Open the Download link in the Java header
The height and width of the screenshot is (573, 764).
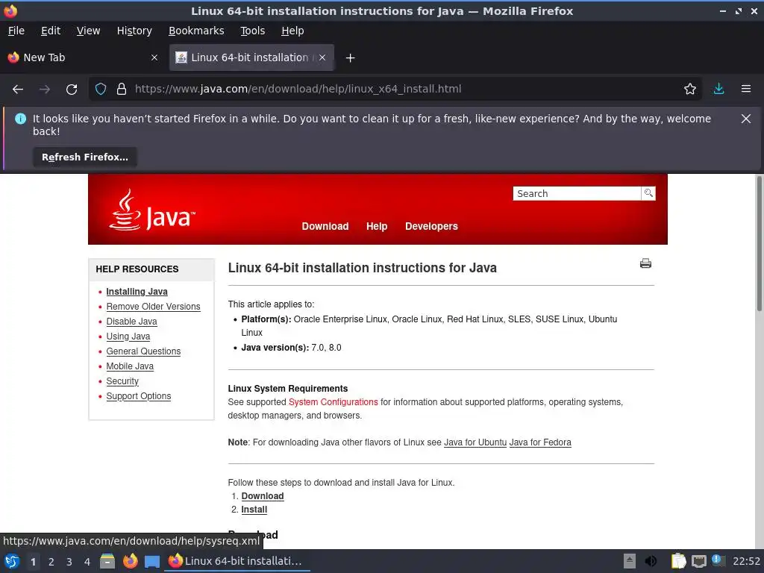325,226
